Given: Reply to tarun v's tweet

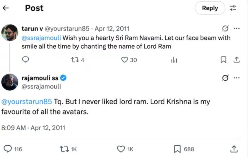Looking at the screenshot, I should click(x=25, y=60).
